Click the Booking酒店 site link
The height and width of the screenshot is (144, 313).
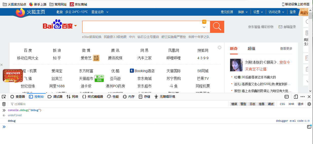[142, 71]
